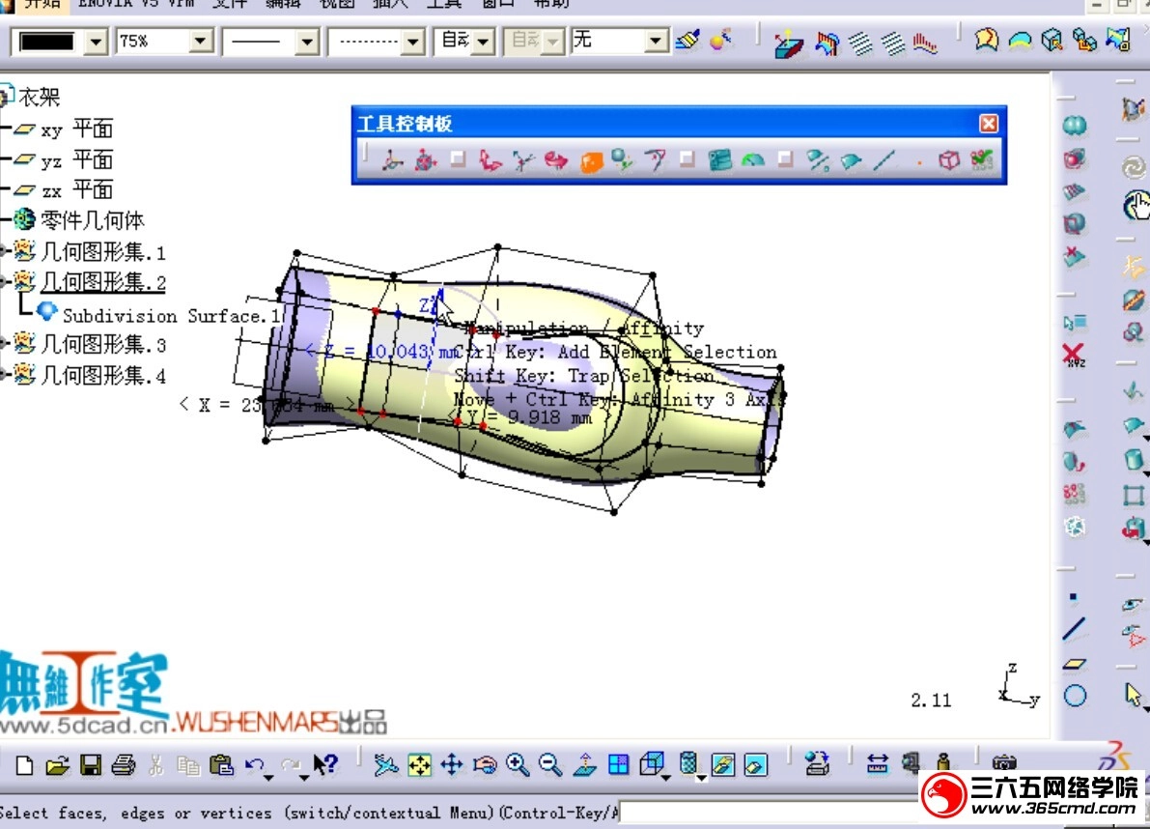Open the line type dropdown with dashed line
1150x829 pixels.
tap(413, 42)
